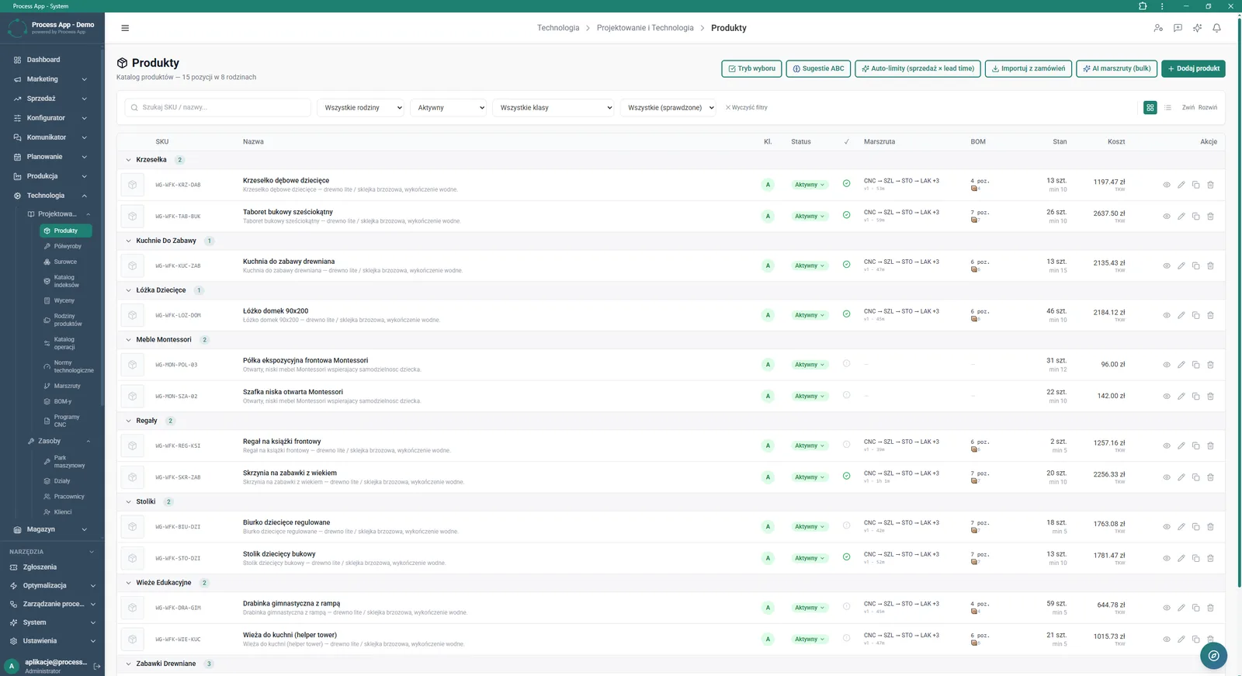
Task: Open Magazyn in sidebar
Action: 51,529
